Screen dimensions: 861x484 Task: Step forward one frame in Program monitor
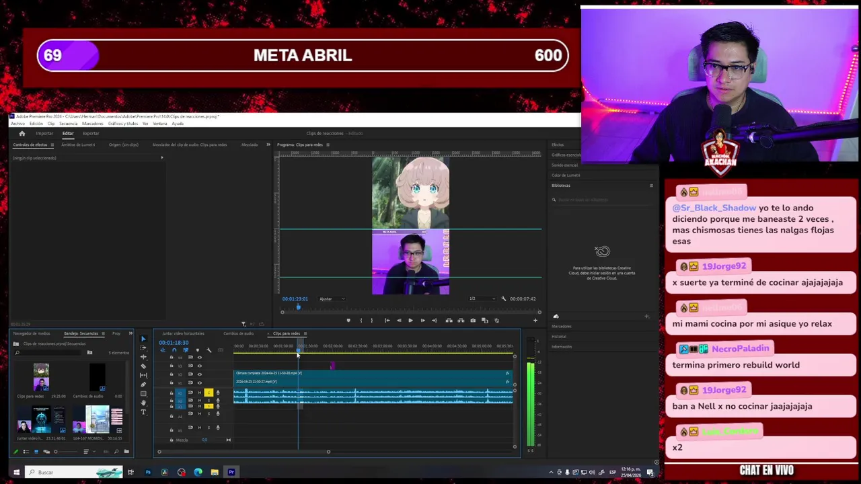point(423,320)
